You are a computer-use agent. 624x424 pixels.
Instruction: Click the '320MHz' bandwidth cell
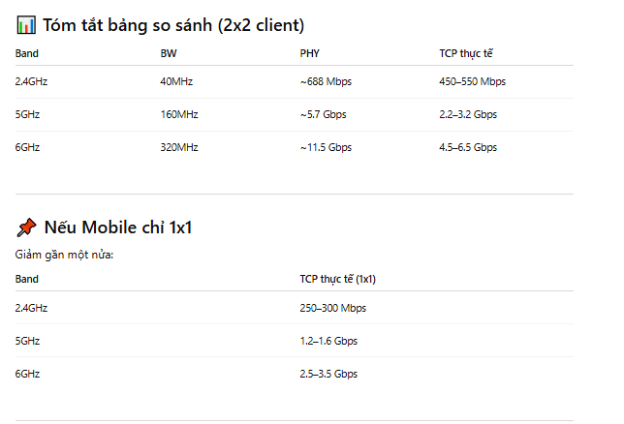(x=179, y=147)
